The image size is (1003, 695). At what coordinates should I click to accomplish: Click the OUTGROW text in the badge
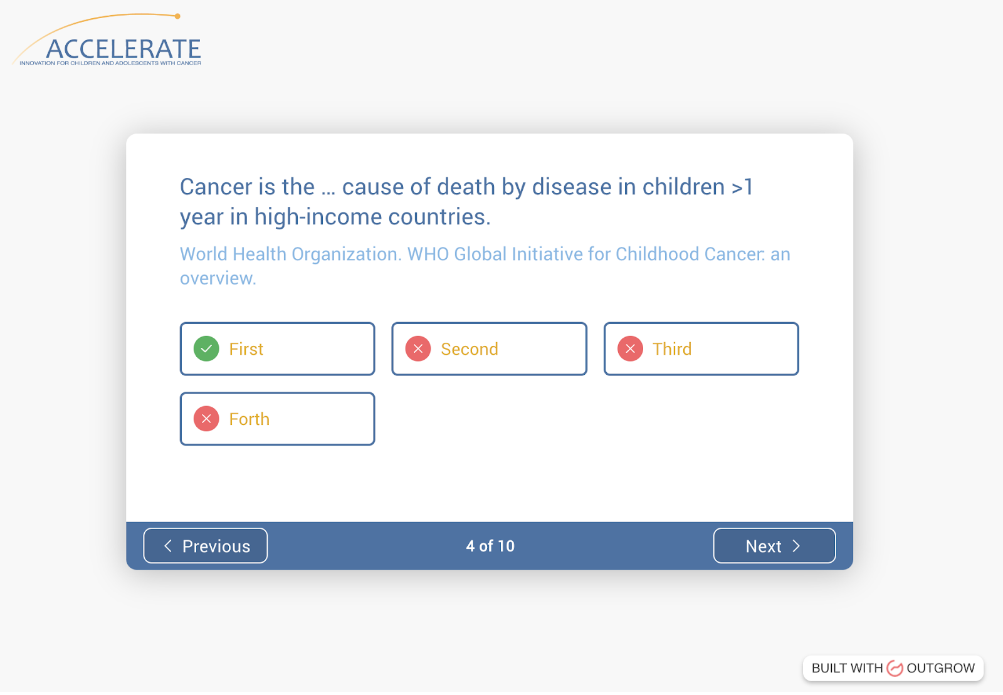click(940, 669)
